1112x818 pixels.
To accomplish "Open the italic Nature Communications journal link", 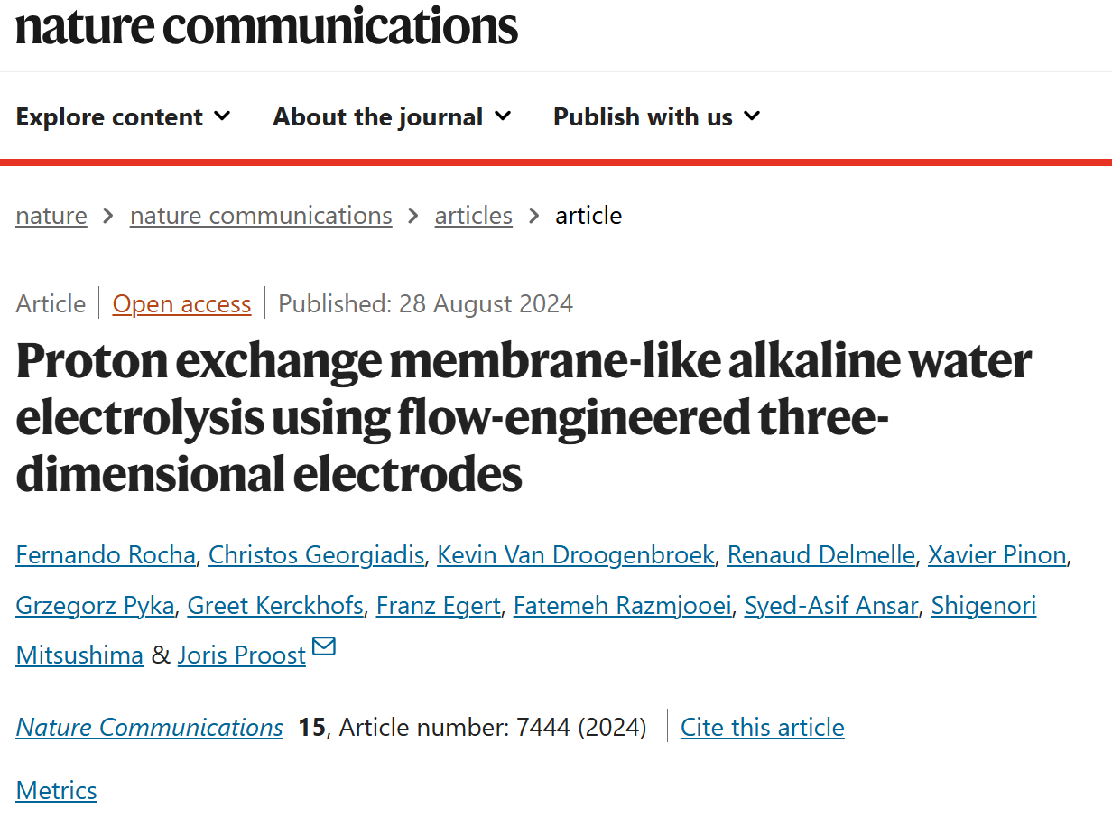I will click(149, 727).
